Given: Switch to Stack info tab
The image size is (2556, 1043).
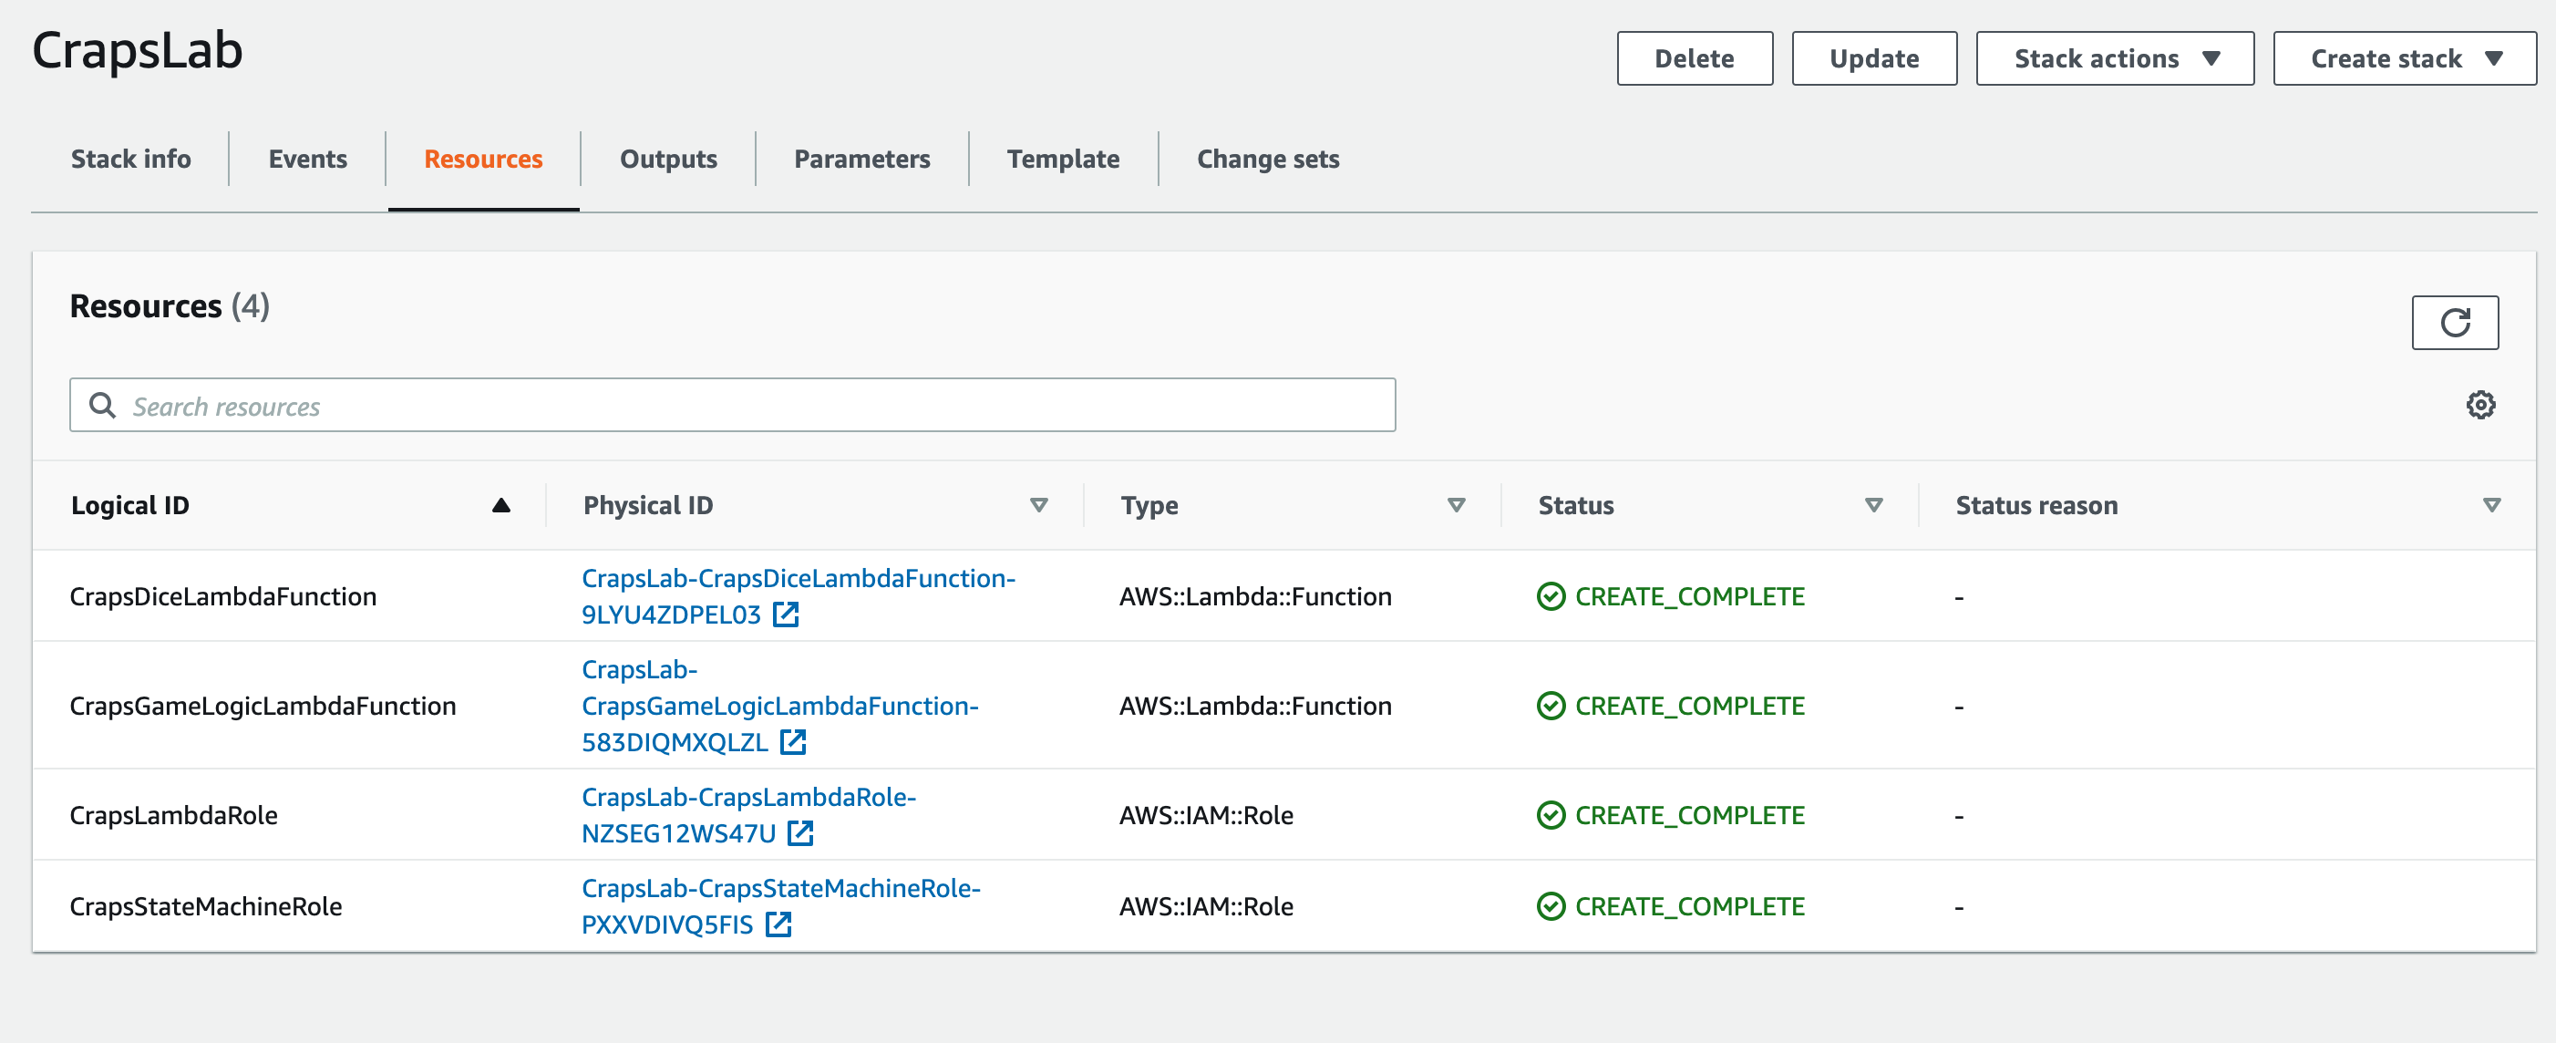Looking at the screenshot, I should (x=131, y=159).
